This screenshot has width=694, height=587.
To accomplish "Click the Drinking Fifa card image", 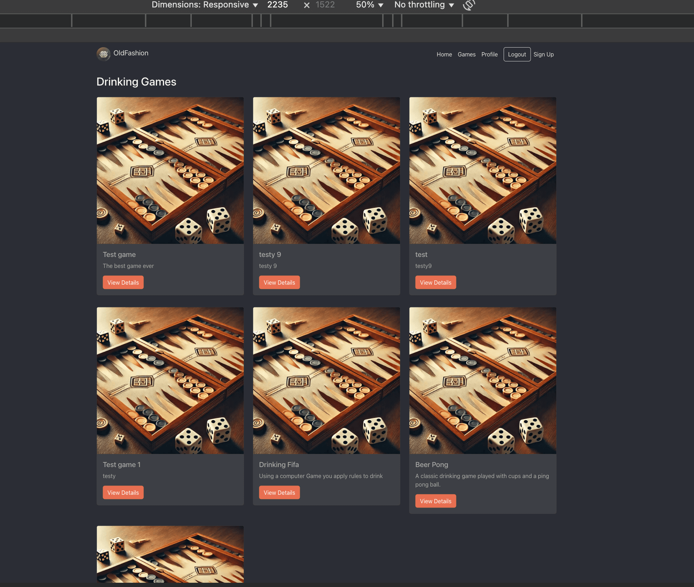I will tap(326, 380).
